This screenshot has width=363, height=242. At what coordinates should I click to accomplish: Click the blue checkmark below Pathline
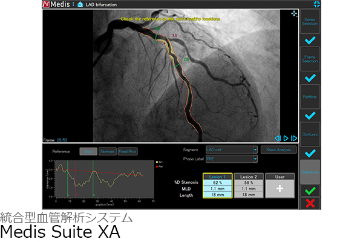(310, 116)
